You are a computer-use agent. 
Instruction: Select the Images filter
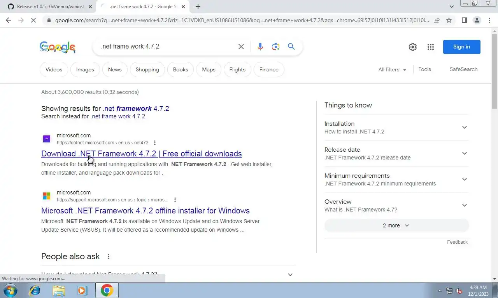85,69
